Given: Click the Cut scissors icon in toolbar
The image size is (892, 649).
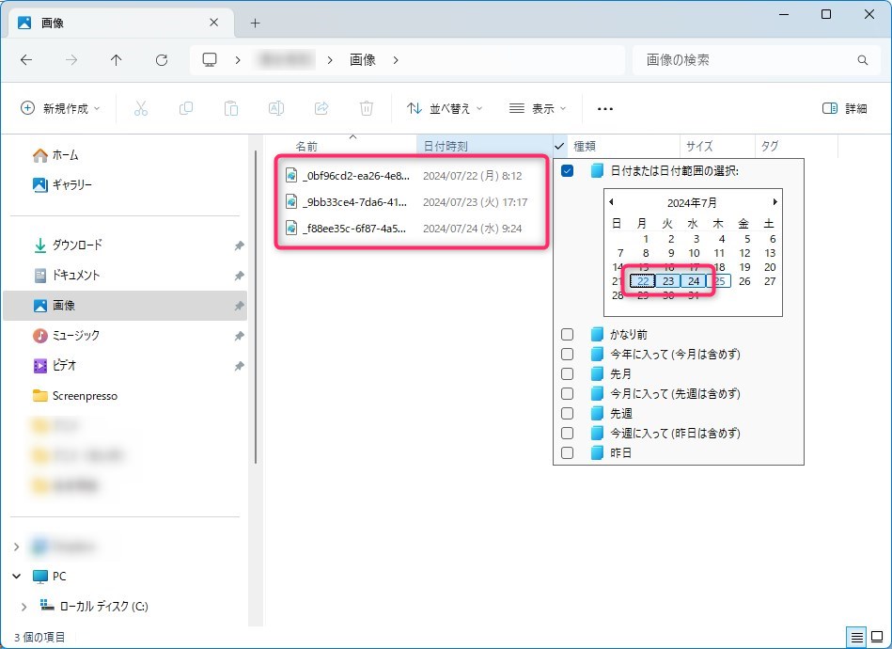Looking at the screenshot, I should point(141,108).
